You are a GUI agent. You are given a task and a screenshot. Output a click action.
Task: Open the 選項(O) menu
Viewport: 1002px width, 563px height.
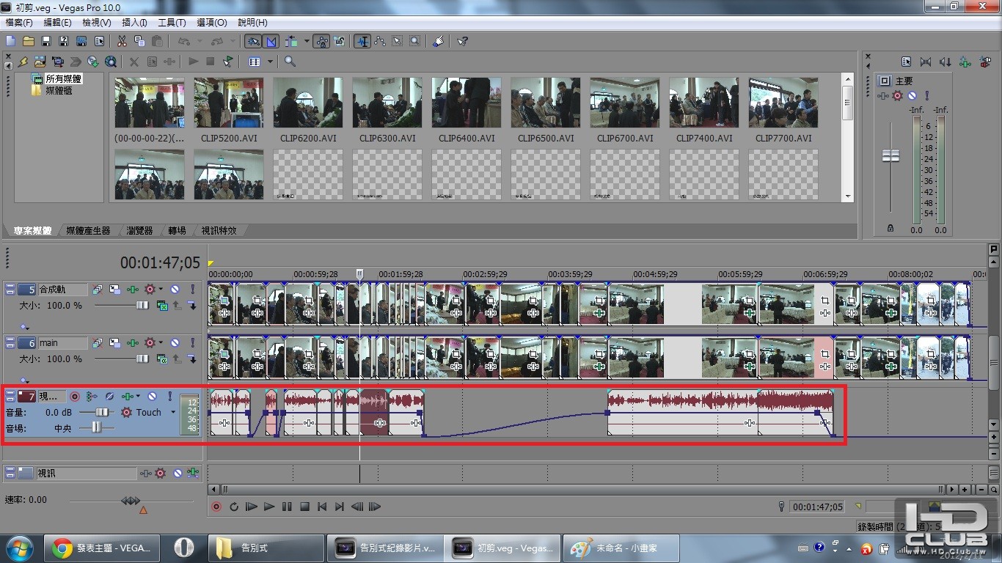tap(212, 23)
